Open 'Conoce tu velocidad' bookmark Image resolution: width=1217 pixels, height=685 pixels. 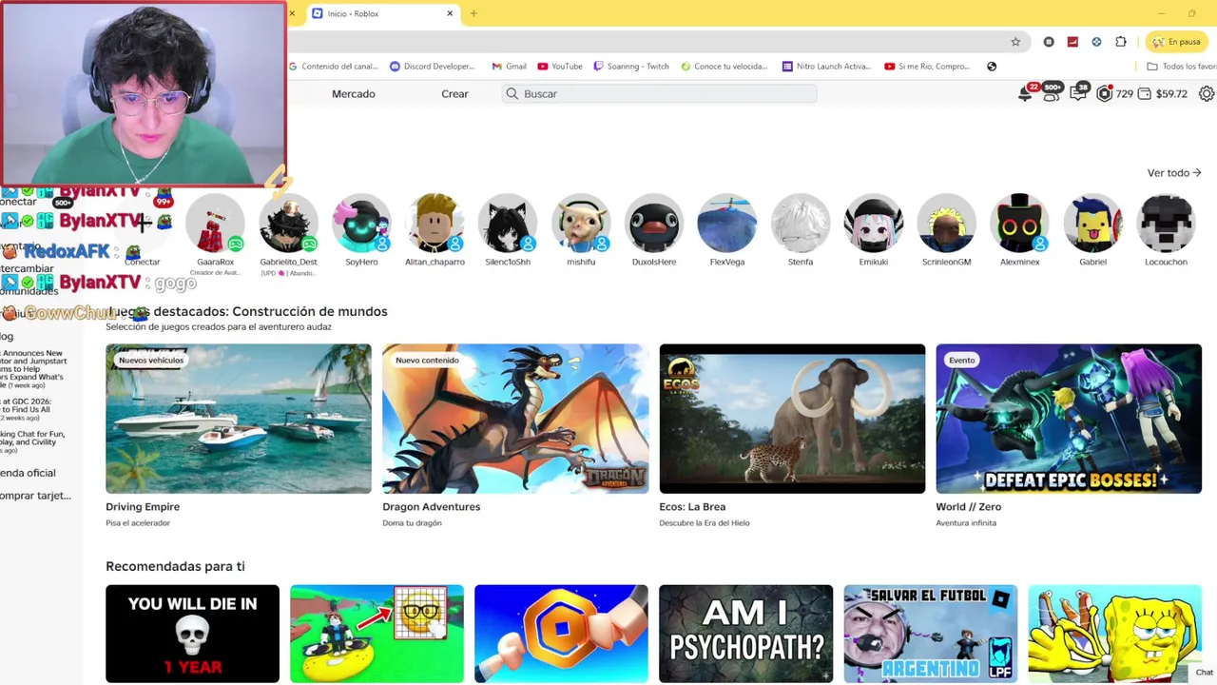click(x=724, y=67)
